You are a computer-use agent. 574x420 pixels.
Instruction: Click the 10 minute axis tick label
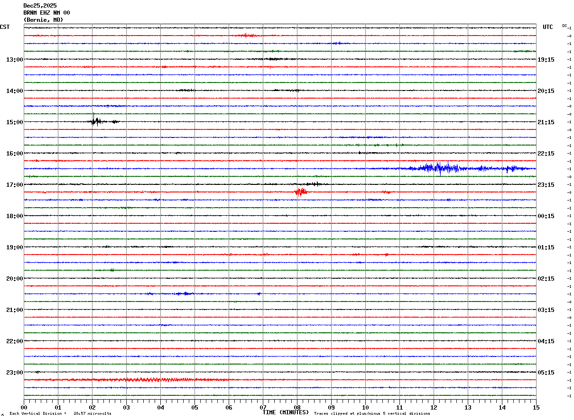(x=365, y=407)
